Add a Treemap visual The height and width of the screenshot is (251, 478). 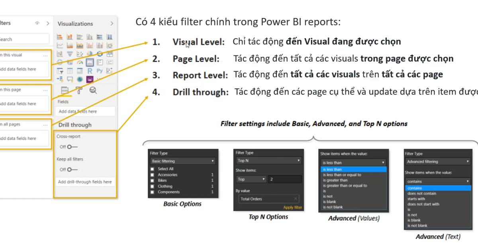[x=110, y=54]
